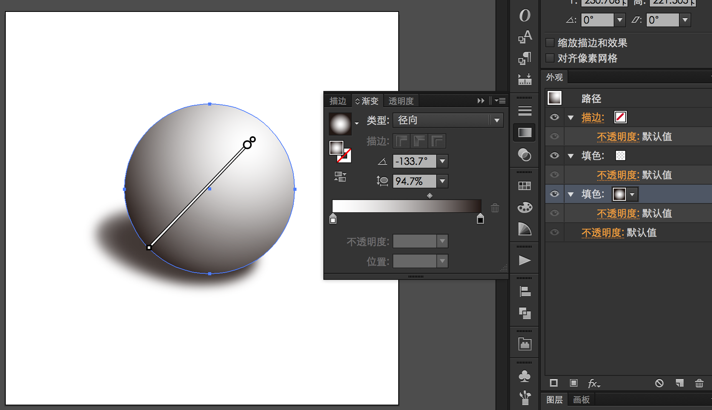Screen dimensions: 712x410
Task: Click the 描边 link in Appearance panel
Action: pos(593,117)
